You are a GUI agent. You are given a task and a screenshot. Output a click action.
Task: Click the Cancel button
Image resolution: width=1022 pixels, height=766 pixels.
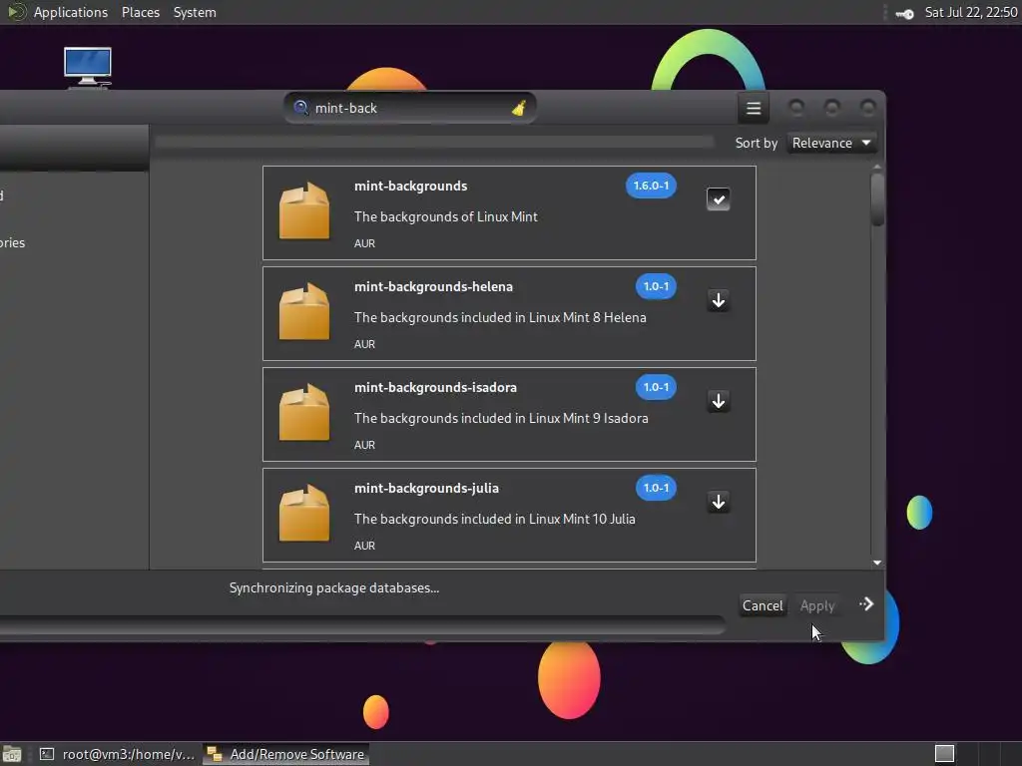(762, 605)
